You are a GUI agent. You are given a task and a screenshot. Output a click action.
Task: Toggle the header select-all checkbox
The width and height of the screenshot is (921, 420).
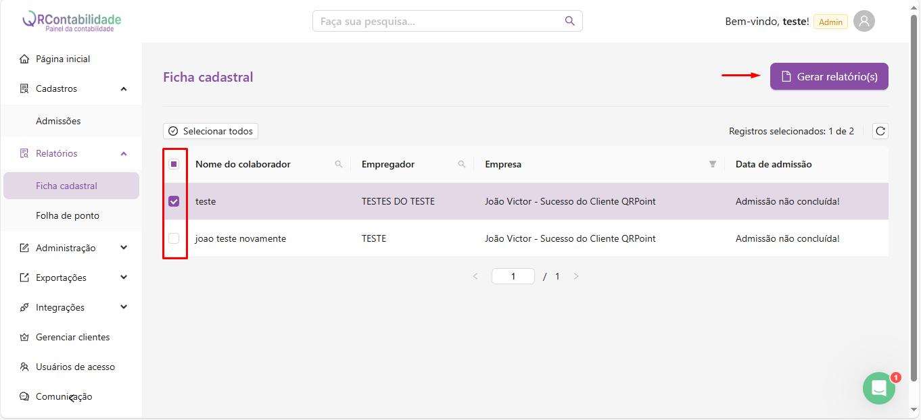[174, 164]
